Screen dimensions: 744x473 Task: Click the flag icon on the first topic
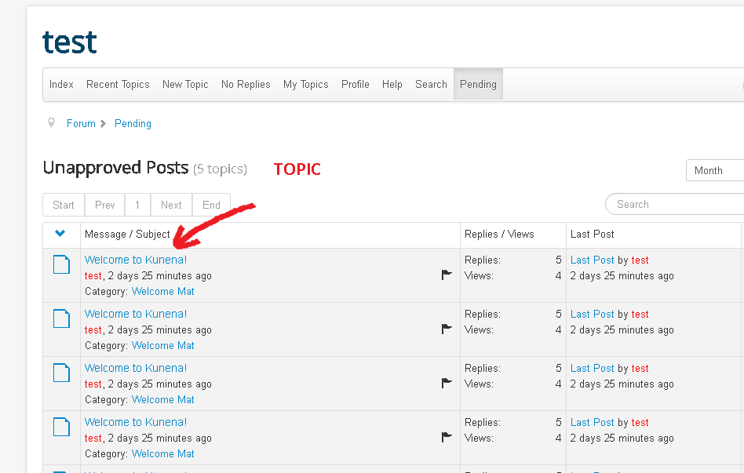coord(447,275)
